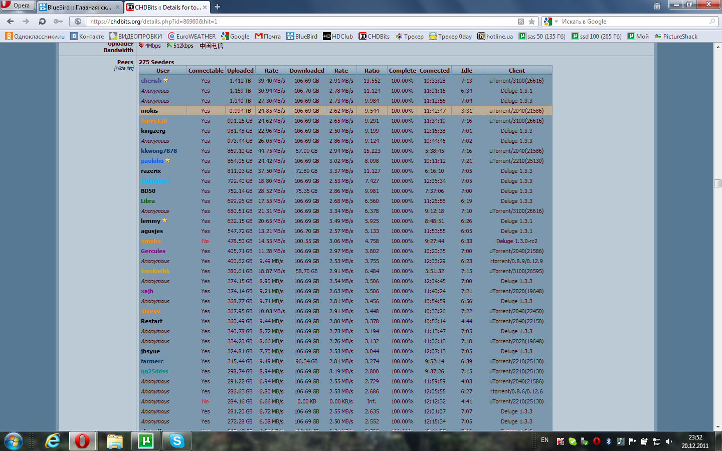
Task: Click the site security badge icon
Action: click(78, 22)
